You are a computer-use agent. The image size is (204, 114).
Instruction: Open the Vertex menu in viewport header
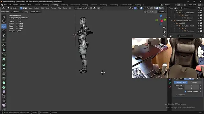(x=53, y=8)
